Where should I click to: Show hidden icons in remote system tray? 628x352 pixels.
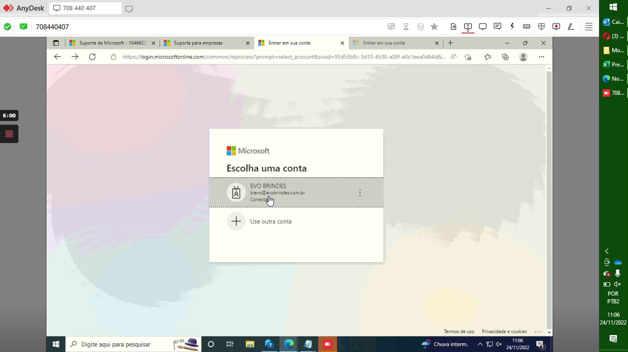(x=480, y=344)
